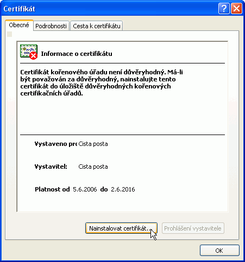Confirm the dialog with the OK button
This screenshot has height=262, width=245.
[219, 251]
